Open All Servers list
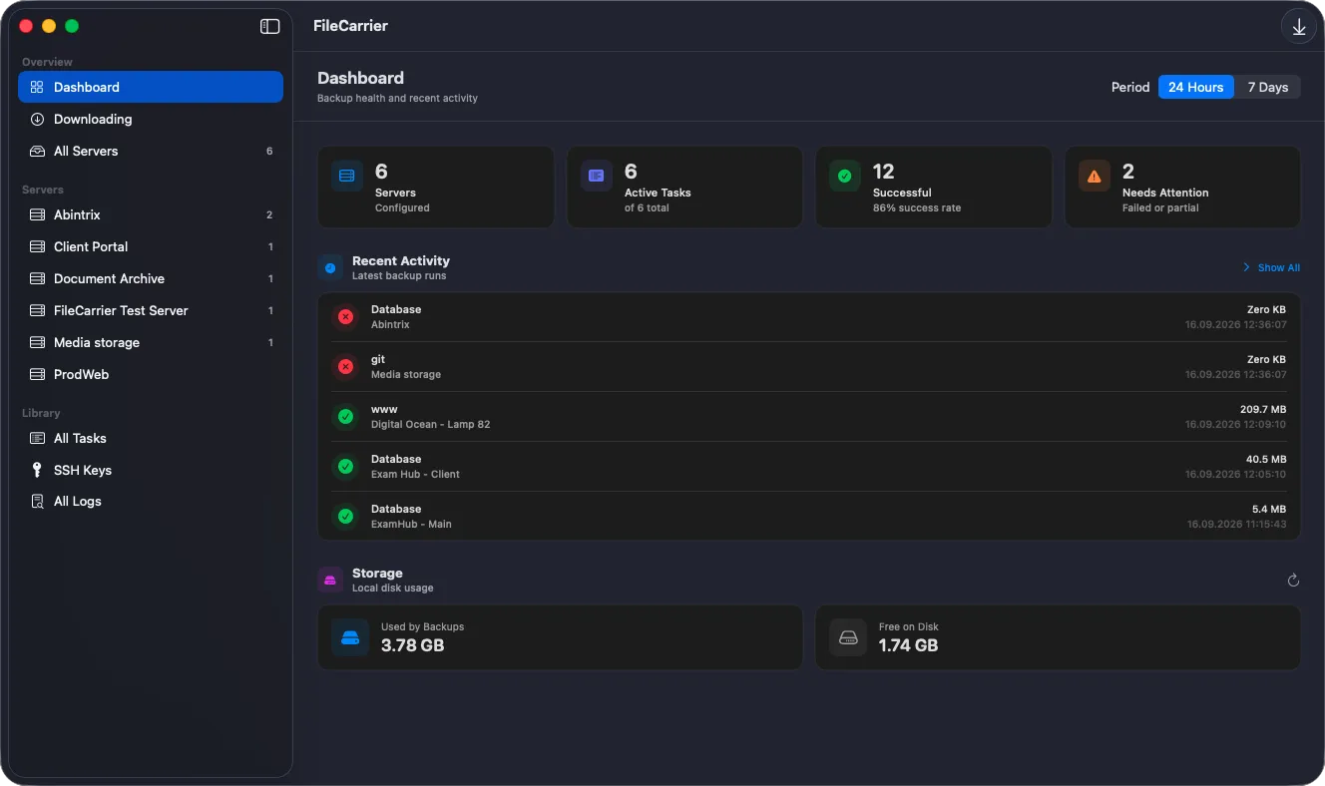The width and height of the screenshot is (1325, 786). tap(151, 151)
